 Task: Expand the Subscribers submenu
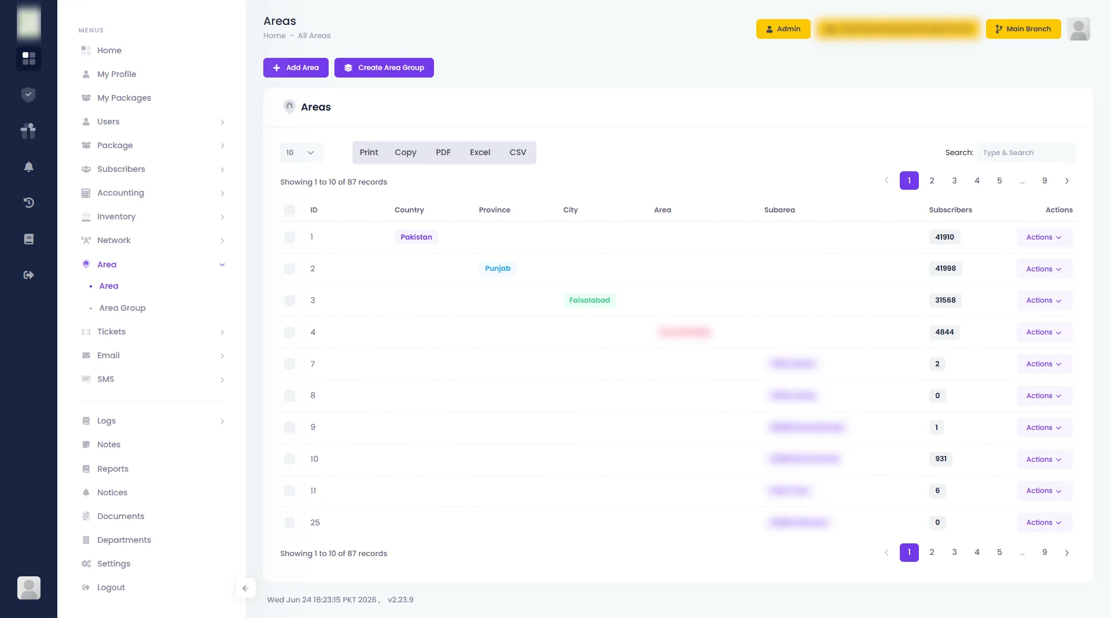click(x=153, y=169)
